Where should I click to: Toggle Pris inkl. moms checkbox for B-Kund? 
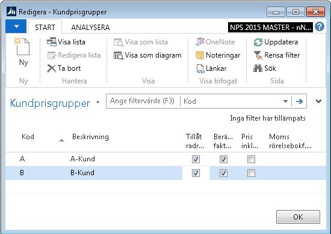[251, 173]
